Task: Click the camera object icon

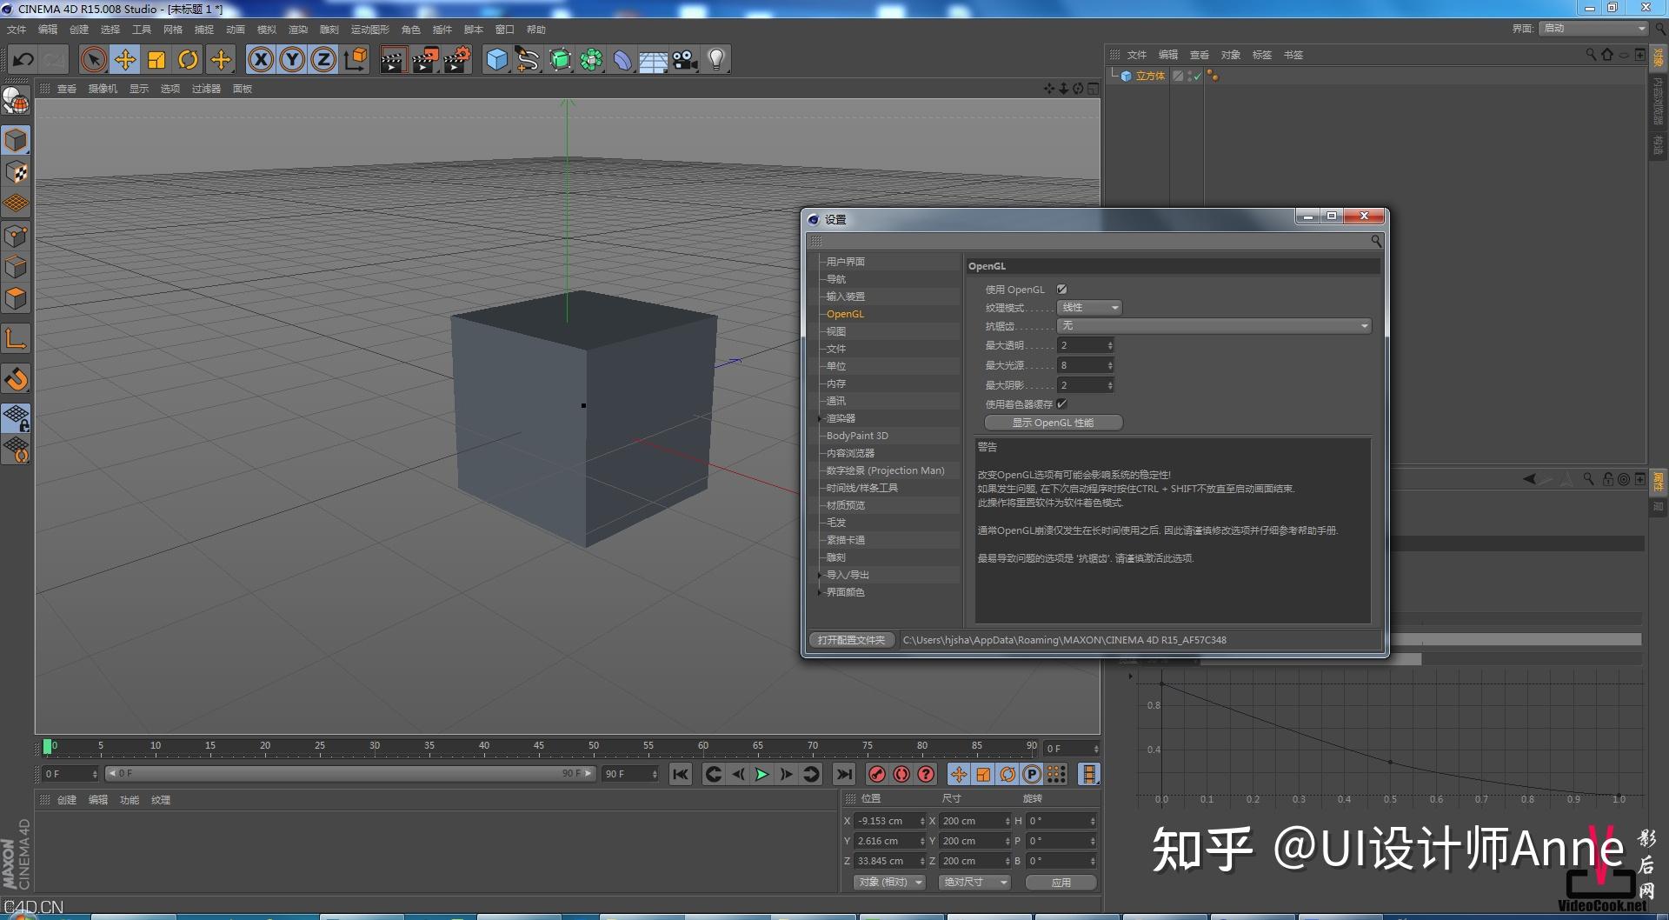Action: pyautogui.click(x=685, y=60)
